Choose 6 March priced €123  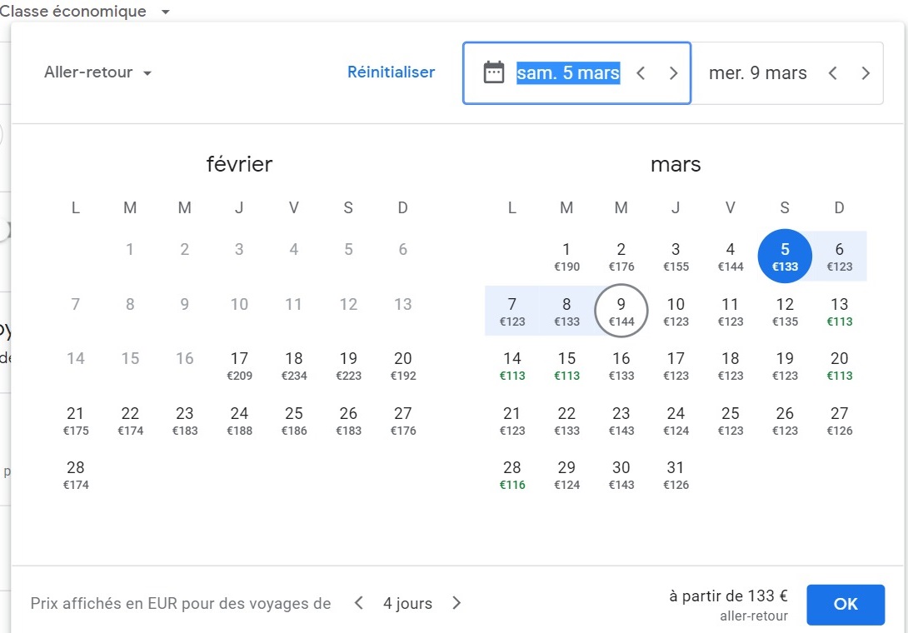(x=839, y=256)
